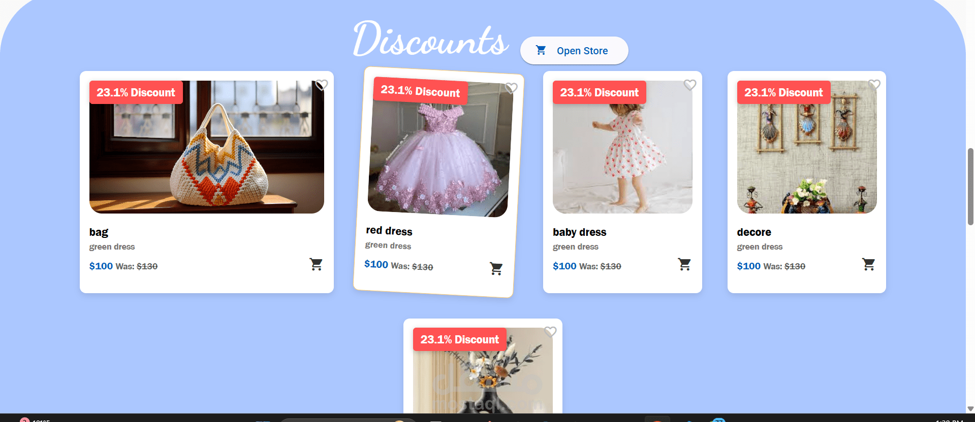Add the baby dress to cart

click(x=684, y=264)
